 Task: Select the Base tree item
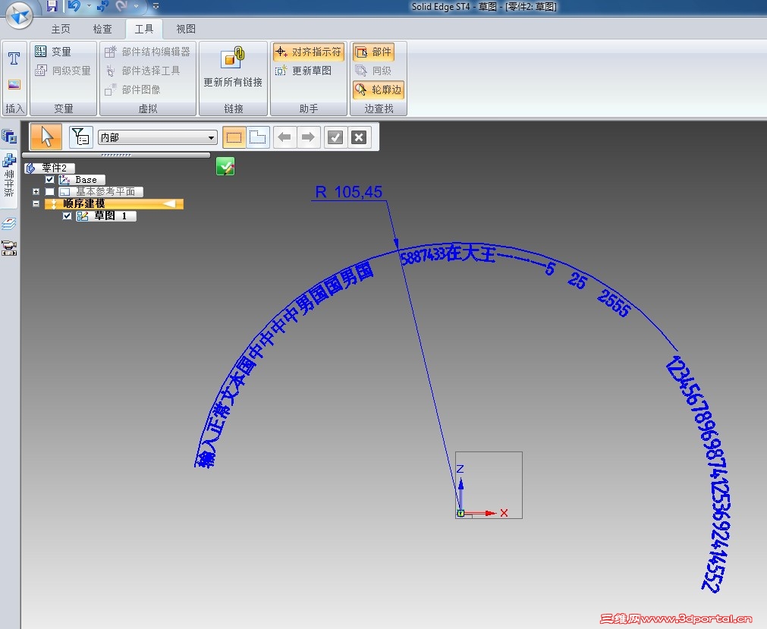[x=82, y=180]
